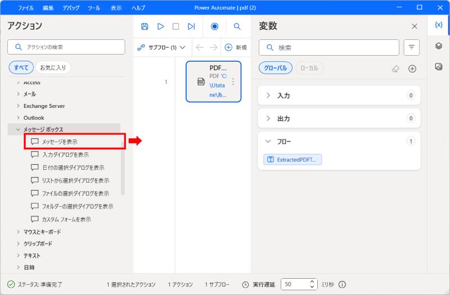Run the next action step icon
The height and width of the screenshot is (295, 450).
191,26
